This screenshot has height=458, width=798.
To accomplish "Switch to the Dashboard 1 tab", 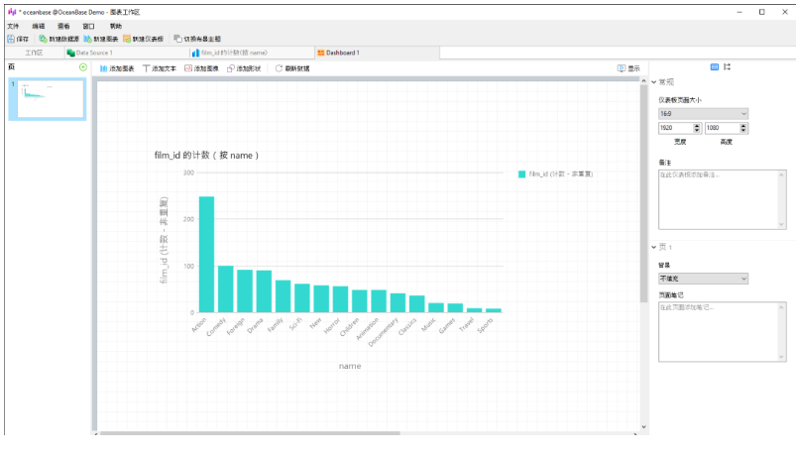I will pyautogui.click(x=378, y=53).
